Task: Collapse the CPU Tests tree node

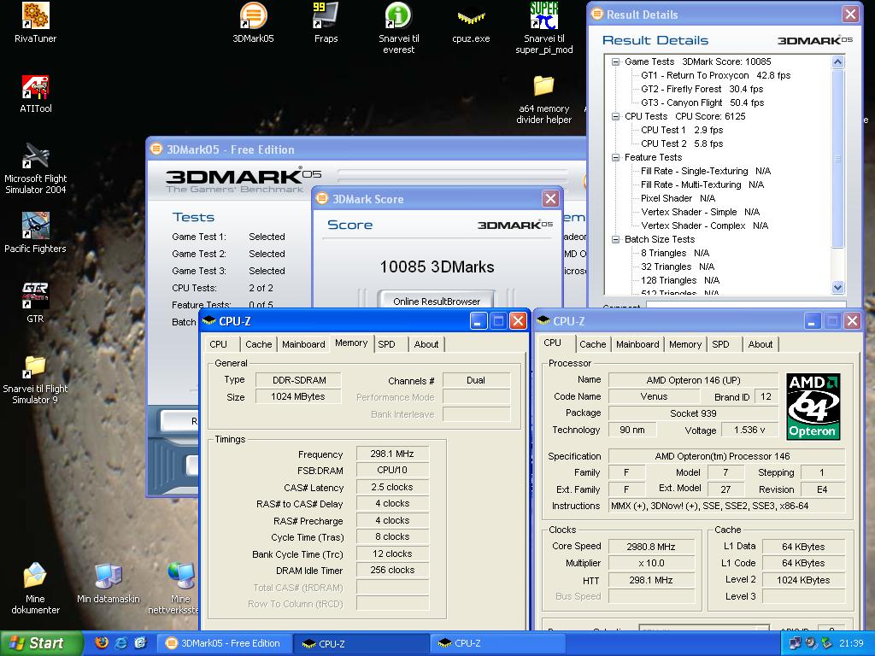Action: click(615, 116)
